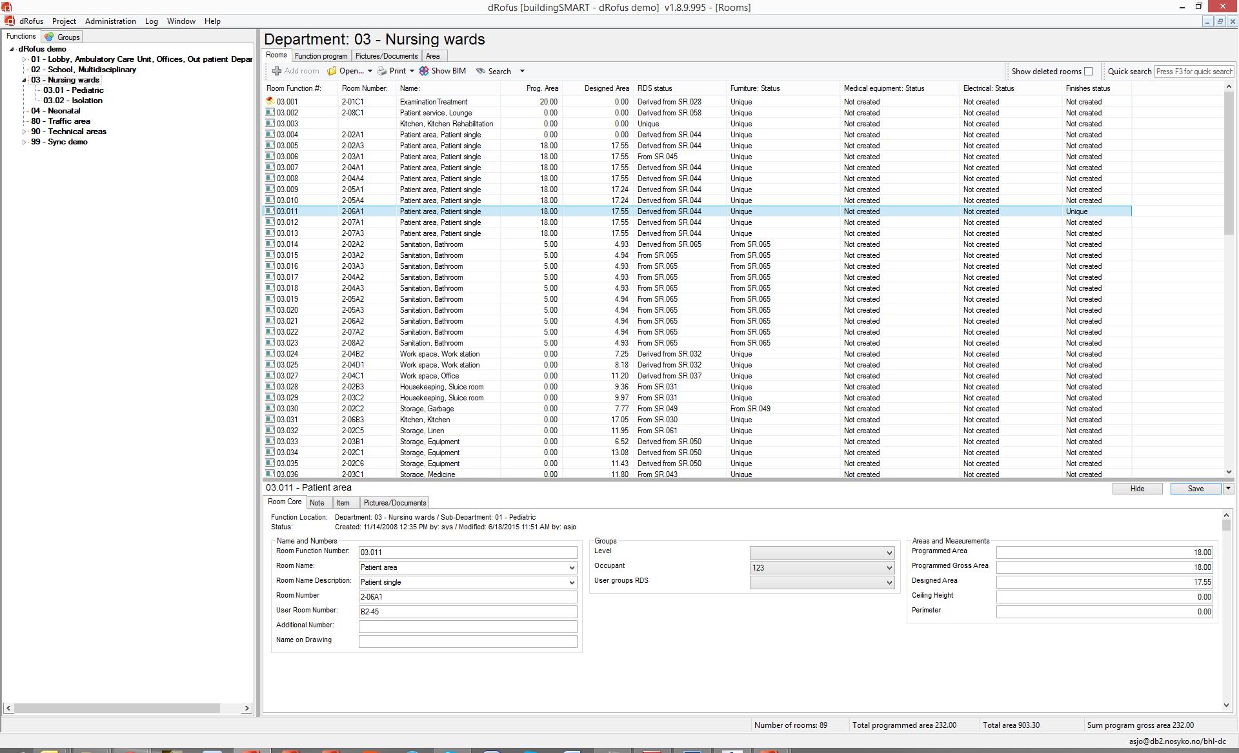Click the note icon on room 03.001
The height and width of the screenshot is (753, 1239).
click(x=270, y=101)
